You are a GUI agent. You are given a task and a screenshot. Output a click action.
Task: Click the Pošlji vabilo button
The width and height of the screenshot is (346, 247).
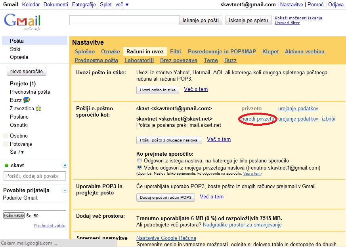coord(14,215)
